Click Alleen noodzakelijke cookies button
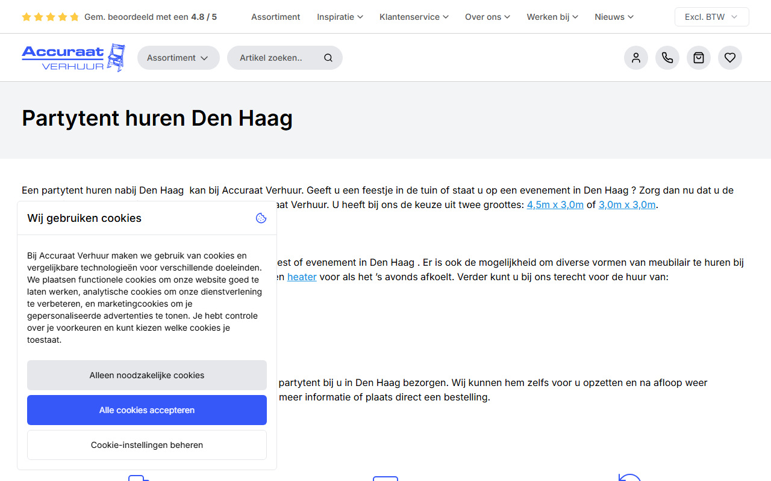The image size is (771, 481). click(x=147, y=375)
